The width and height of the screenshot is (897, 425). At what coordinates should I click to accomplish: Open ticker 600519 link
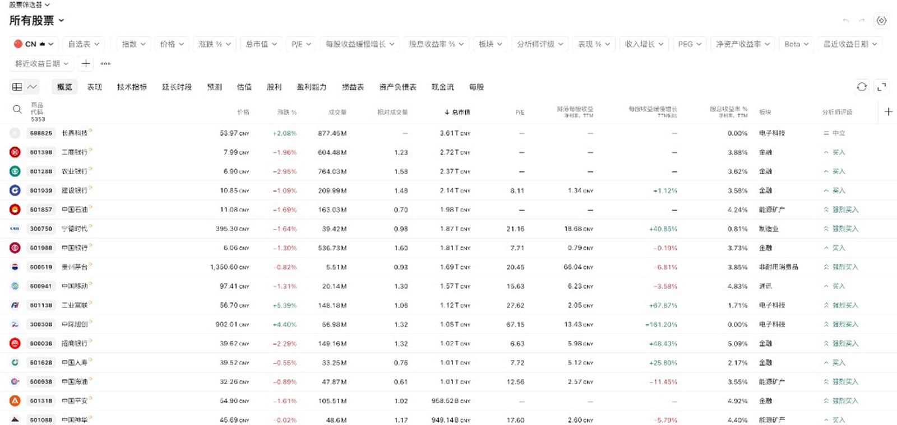41,267
